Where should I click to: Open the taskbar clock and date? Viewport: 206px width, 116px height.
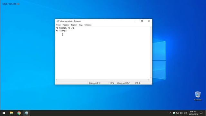[x=193, y=113]
